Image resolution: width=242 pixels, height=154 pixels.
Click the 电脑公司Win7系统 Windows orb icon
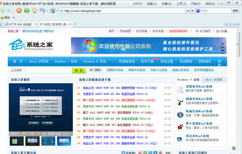coord(180,115)
